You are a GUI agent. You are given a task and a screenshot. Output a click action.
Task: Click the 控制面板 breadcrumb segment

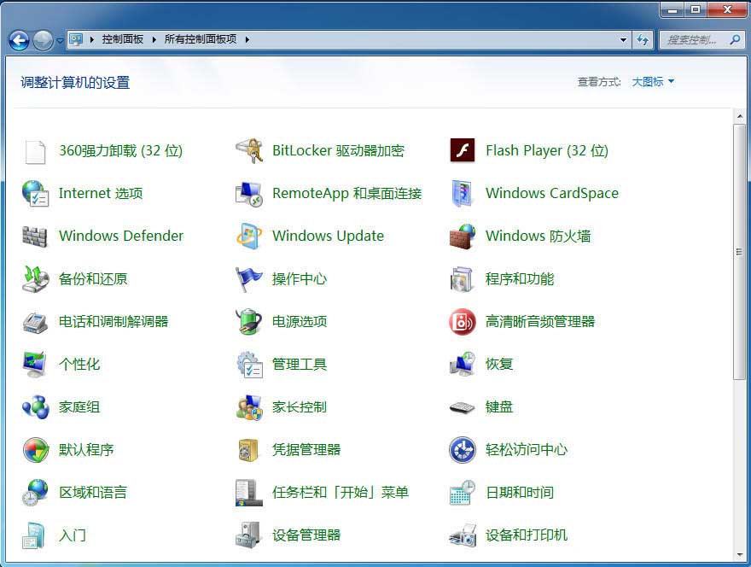[x=123, y=39]
